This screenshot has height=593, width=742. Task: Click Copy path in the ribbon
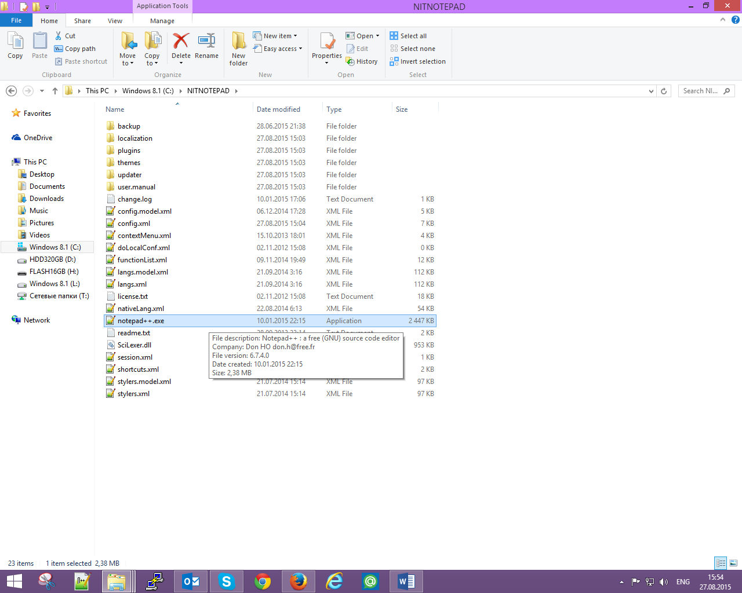pos(75,49)
